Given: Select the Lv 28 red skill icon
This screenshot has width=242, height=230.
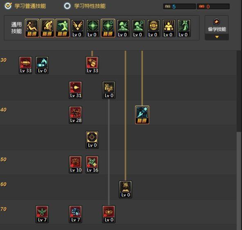Looking at the screenshot, I should [x=75, y=115].
